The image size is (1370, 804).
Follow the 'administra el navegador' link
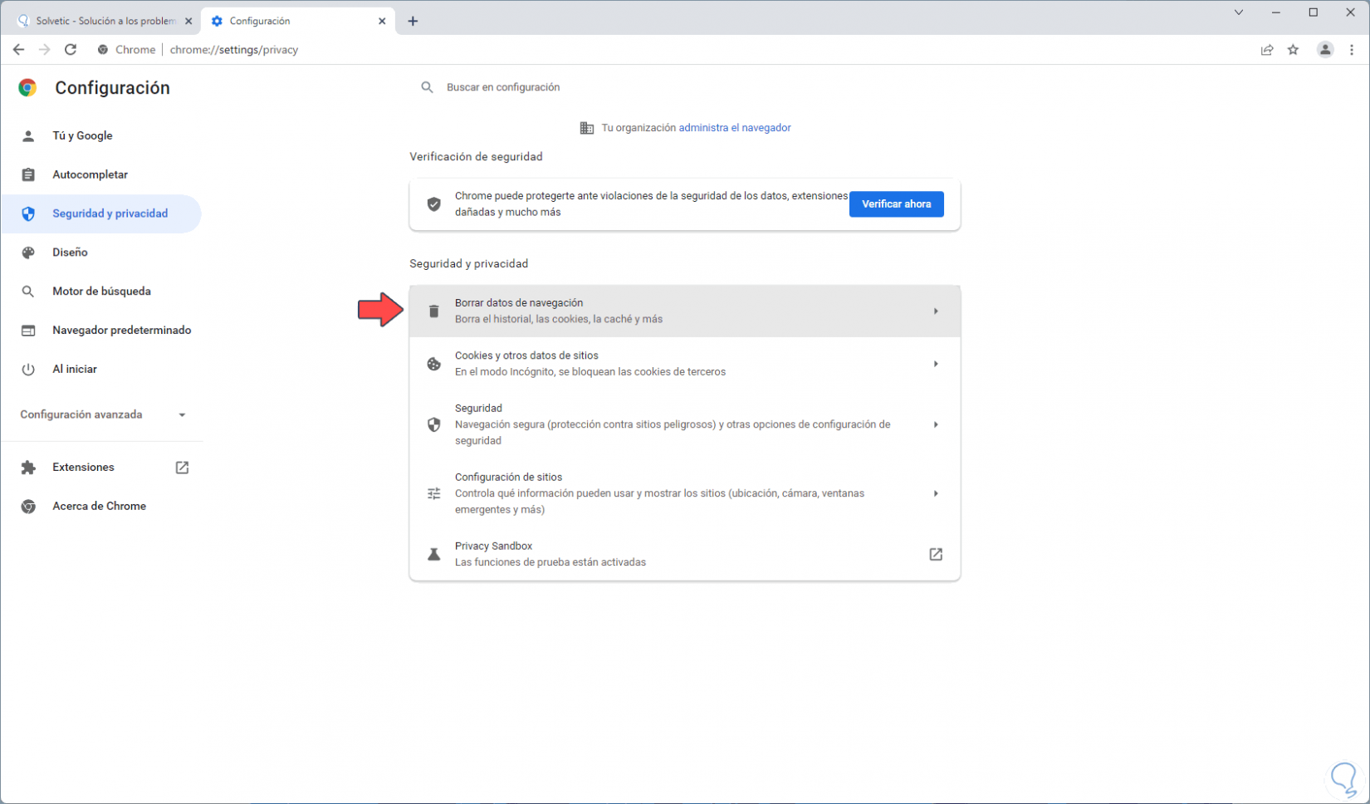point(734,128)
